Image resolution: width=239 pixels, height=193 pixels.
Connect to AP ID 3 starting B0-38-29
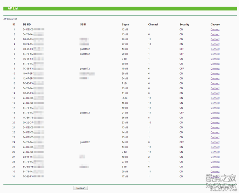(x=215, y=39)
